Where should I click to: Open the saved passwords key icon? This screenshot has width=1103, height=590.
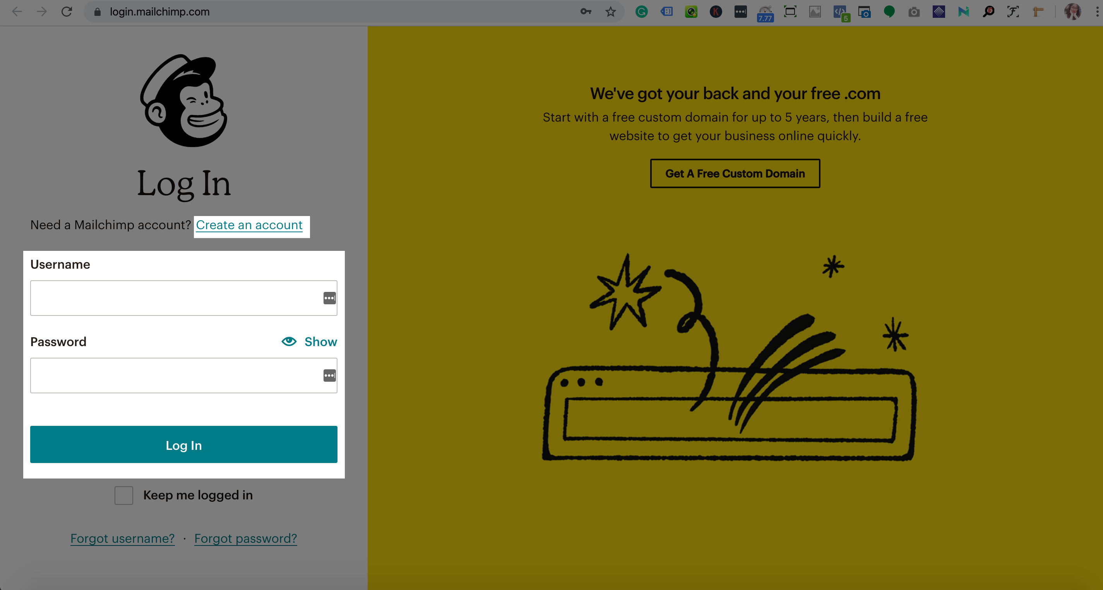tap(586, 12)
